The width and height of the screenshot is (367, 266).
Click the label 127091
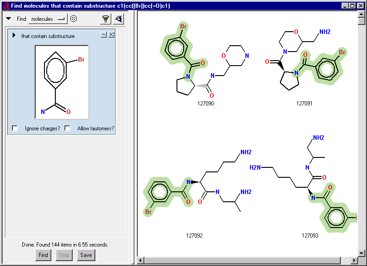(304, 103)
